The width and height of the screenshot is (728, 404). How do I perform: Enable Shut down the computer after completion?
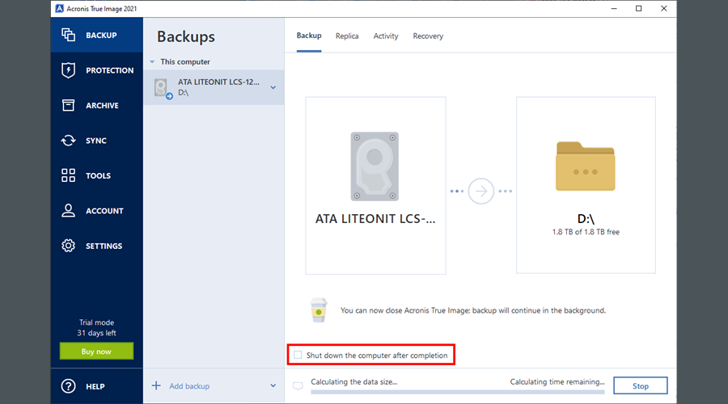[298, 355]
